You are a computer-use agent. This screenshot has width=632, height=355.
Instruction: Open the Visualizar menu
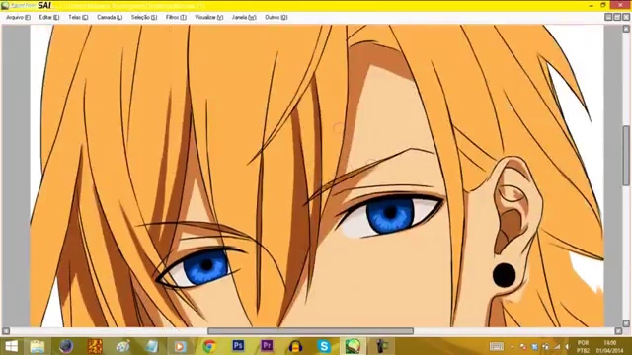point(209,17)
